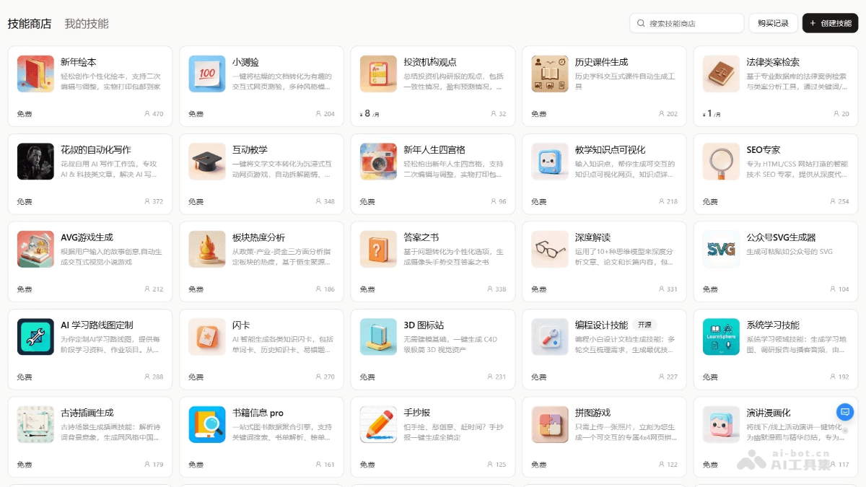Click the 手抄报 pencil icon
This screenshot has width=866, height=487.
point(378,424)
